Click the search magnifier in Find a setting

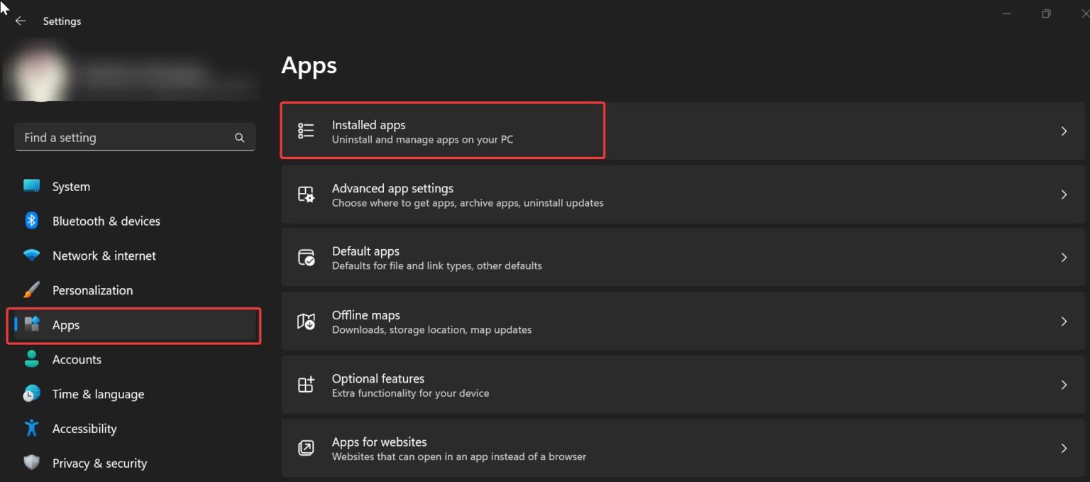click(x=239, y=137)
